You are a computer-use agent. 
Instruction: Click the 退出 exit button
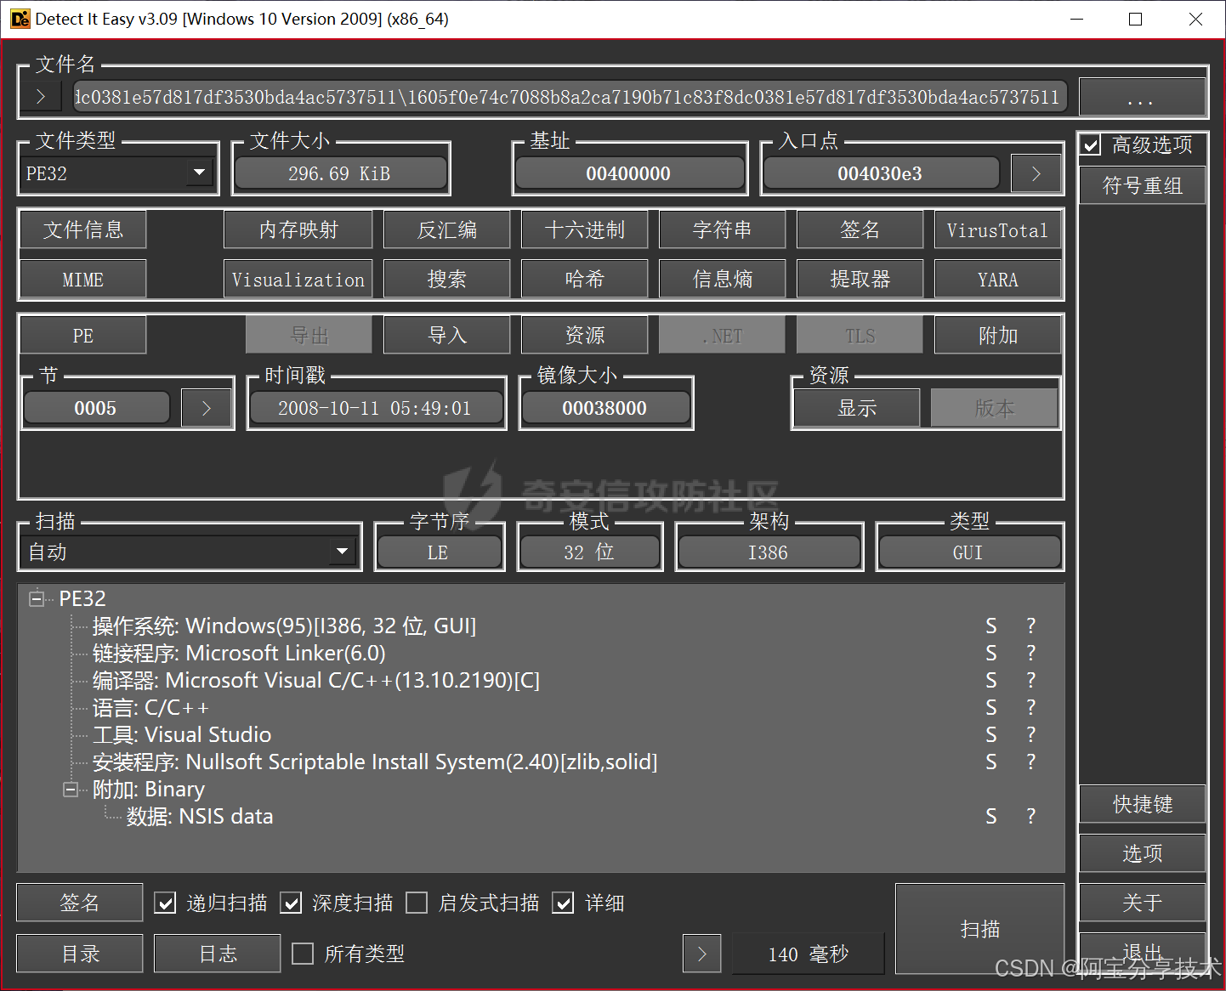point(1143,952)
